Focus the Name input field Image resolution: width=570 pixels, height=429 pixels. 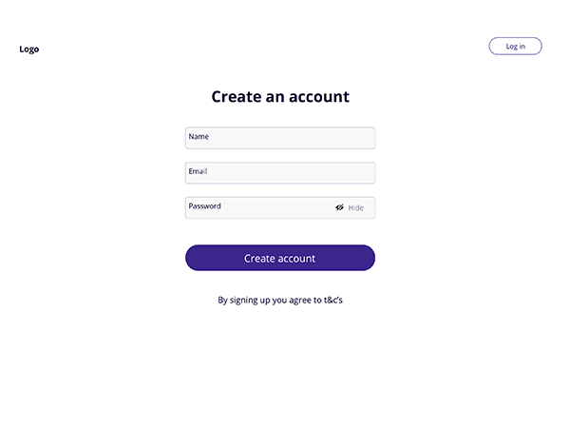pos(279,138)
